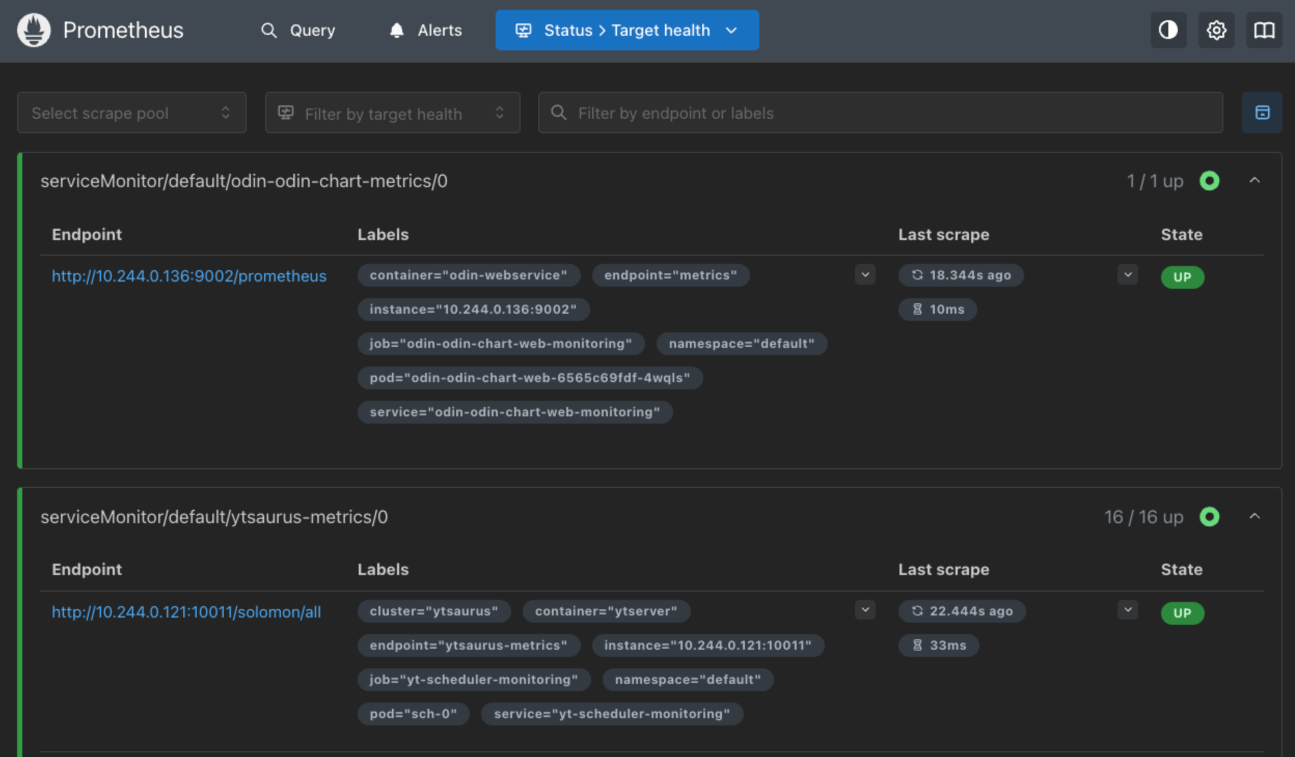
Task: Click the green health indicator showing 16/16 up
Action: pyautogui.click(x=1209, y=516)
